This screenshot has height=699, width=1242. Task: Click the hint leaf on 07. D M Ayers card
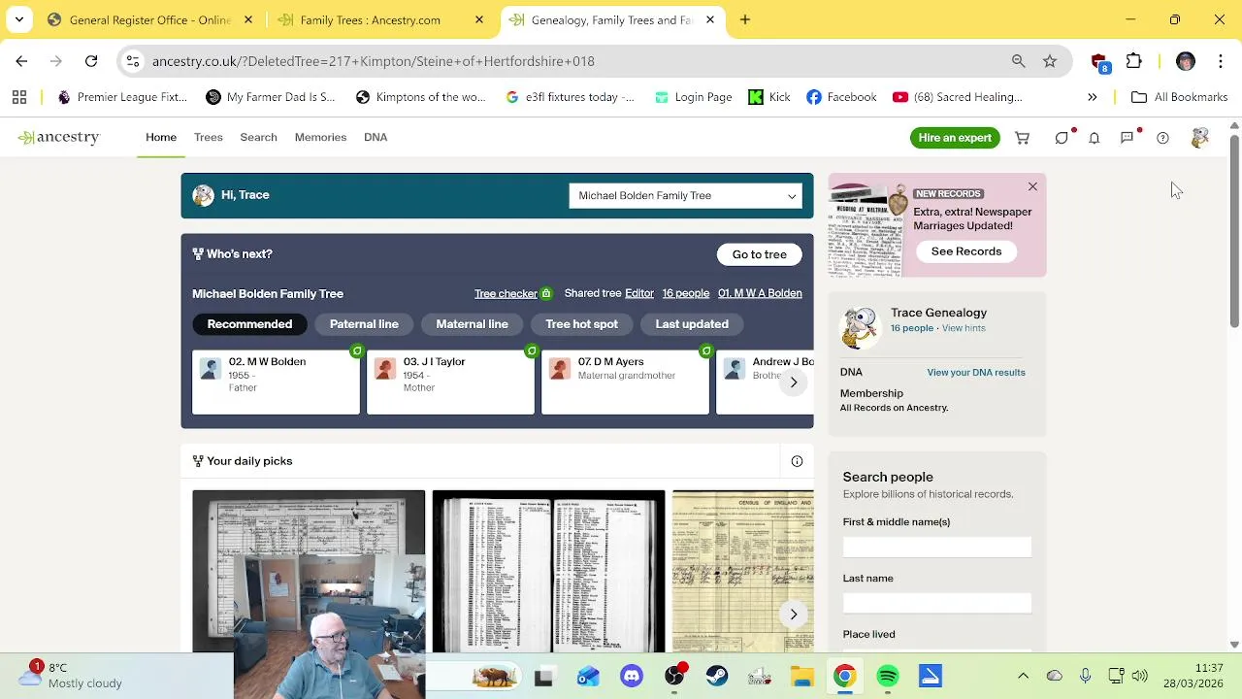coord(706,350)
